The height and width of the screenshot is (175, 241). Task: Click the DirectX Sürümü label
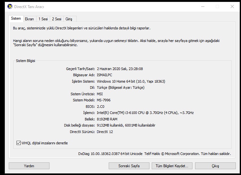tap(82, 132)
